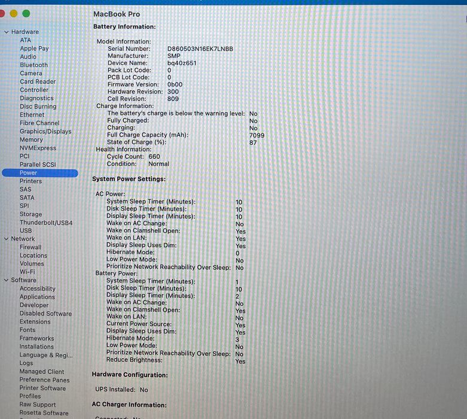The width and height of the screenshot is (467, 419).
Task: Select Locations under Network
Action: tap(33, 255)
